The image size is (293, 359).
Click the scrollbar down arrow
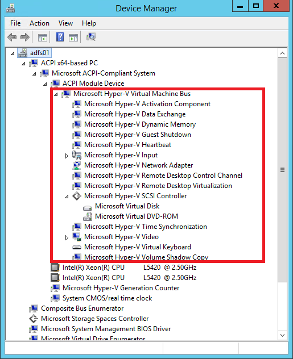point(282,335)
